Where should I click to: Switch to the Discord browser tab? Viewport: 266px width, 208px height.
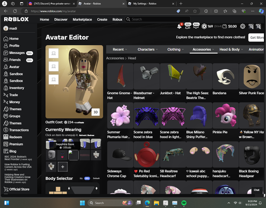(52, 4)
